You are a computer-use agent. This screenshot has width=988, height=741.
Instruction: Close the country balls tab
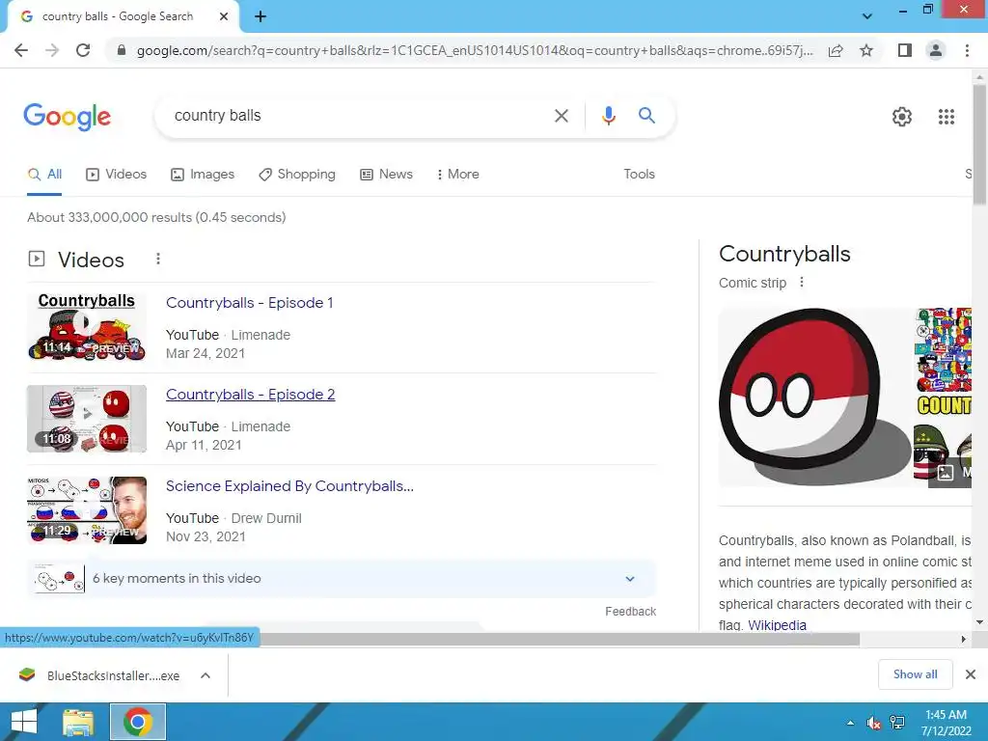point(224,16)
